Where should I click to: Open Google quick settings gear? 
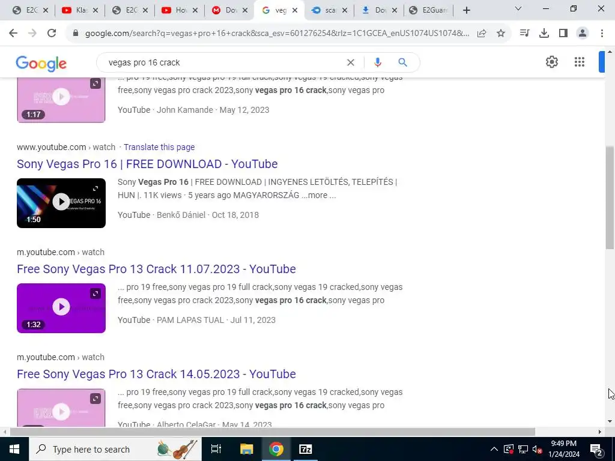(552, 62)
